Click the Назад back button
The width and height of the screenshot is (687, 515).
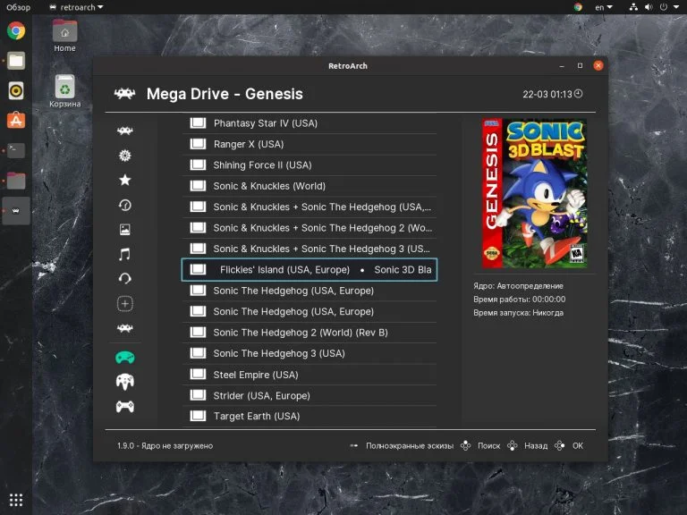[535, 445]
